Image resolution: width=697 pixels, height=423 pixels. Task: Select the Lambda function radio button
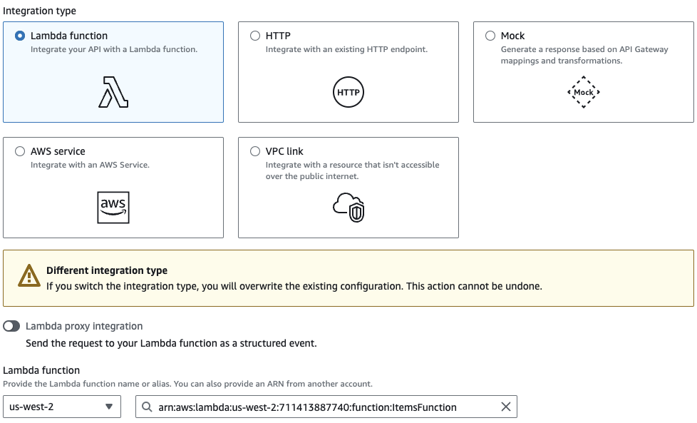pyautogui.click(x=20, y=36)
